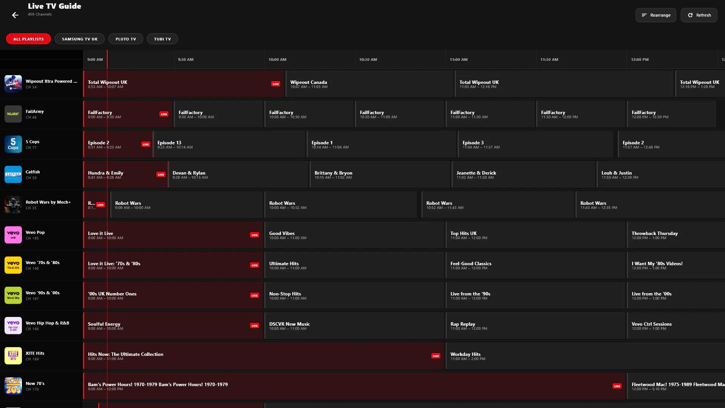The width and height of the screenshot is (725, 408).
Task: Select Non-Stop Hits program
Action: pyautogui.click(x=354, y=295)
